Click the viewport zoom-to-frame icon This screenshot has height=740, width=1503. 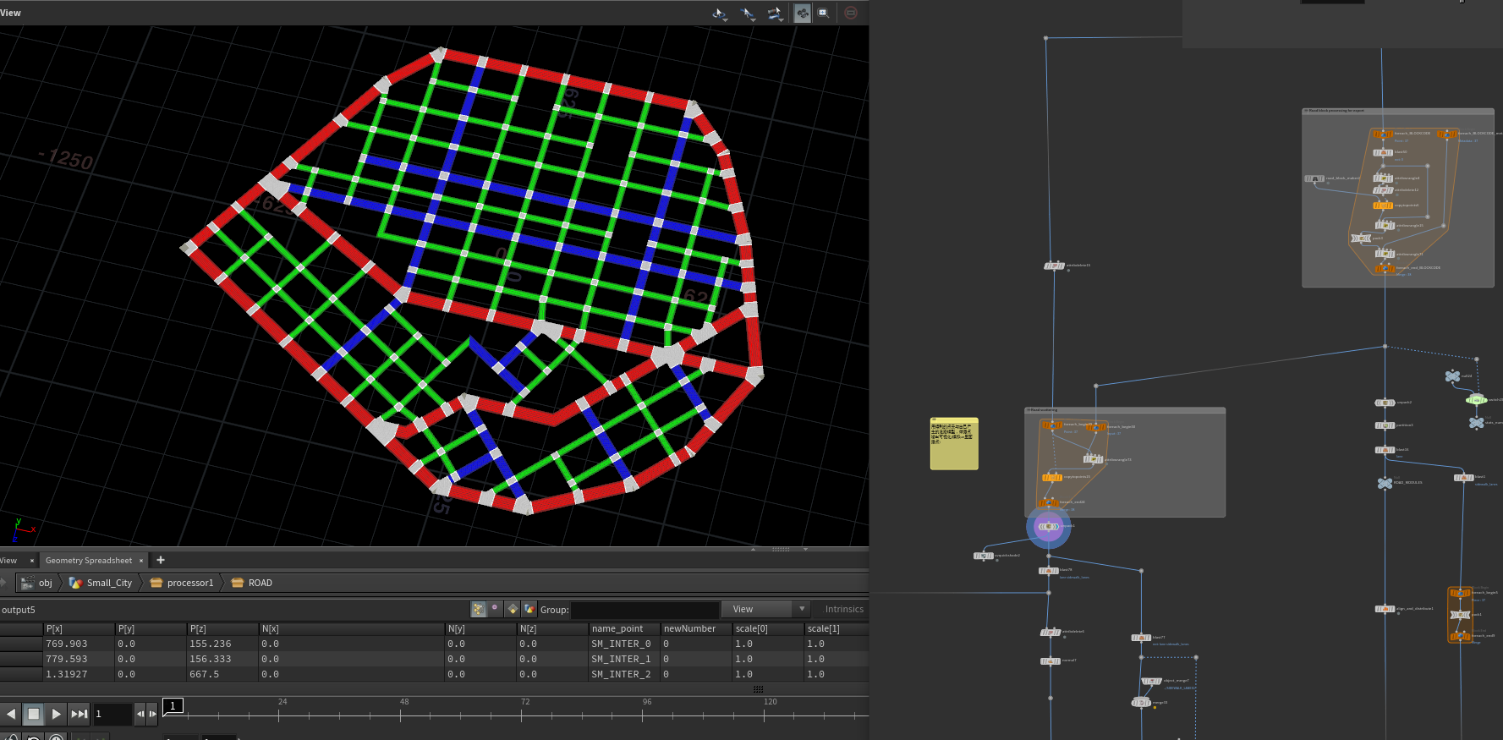[823, 13]
